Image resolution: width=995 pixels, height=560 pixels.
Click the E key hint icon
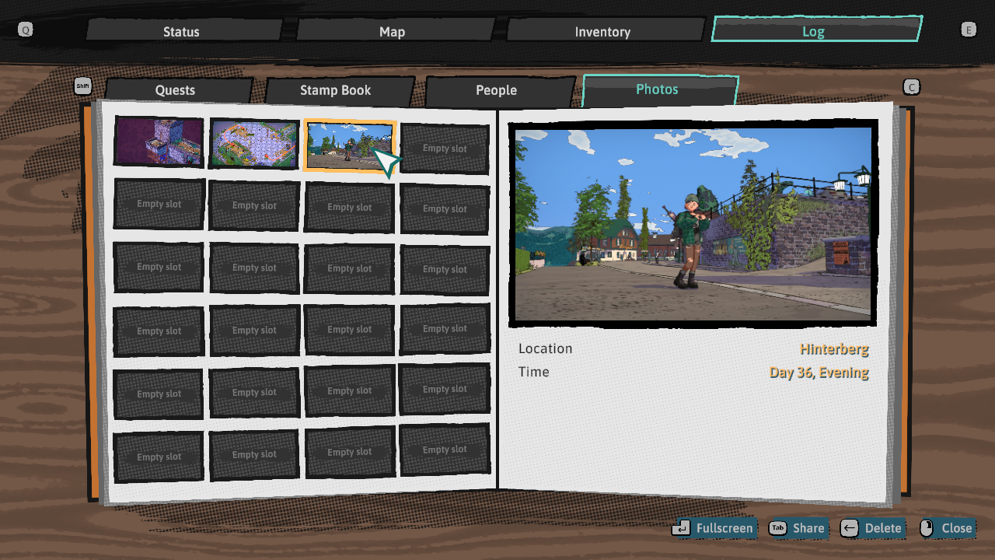pyautogui.click(x=969, y=30)
